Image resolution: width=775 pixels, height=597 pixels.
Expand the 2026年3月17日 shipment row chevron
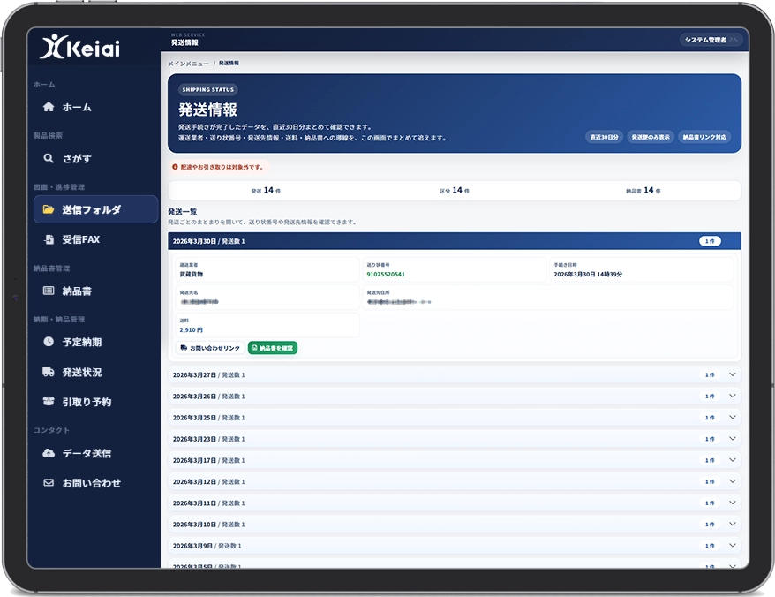(x=733, y=460)
